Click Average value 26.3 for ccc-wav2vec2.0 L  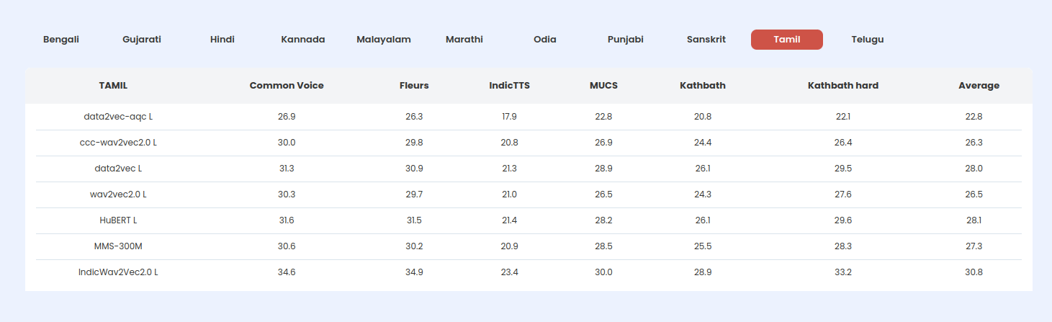(x=974, y=143)
